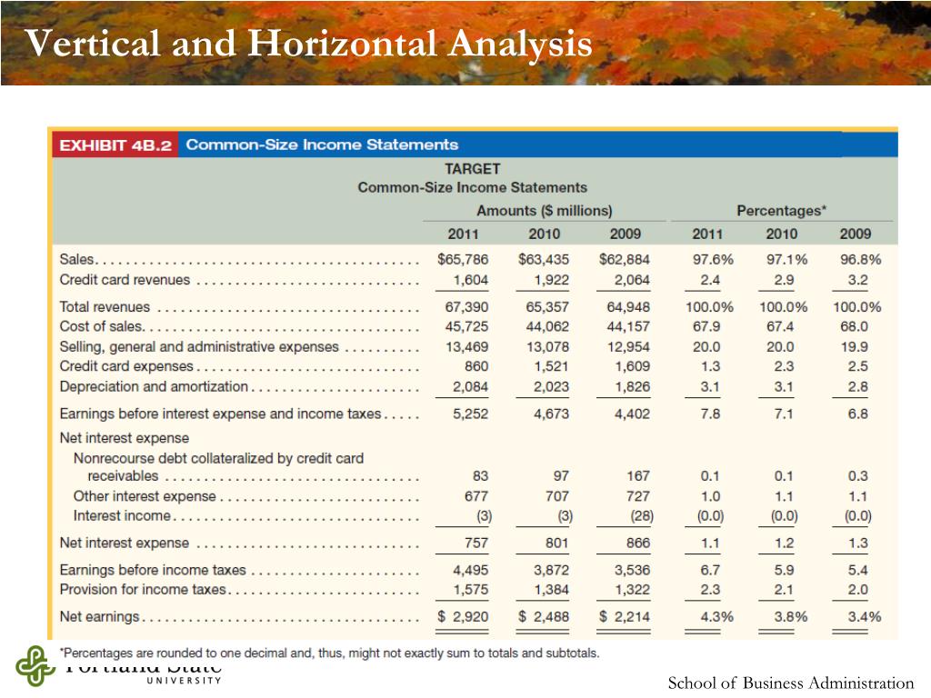The image size is (931, 698).
Task: Click the 'TARGET' table heading
Action: (473, 169)
